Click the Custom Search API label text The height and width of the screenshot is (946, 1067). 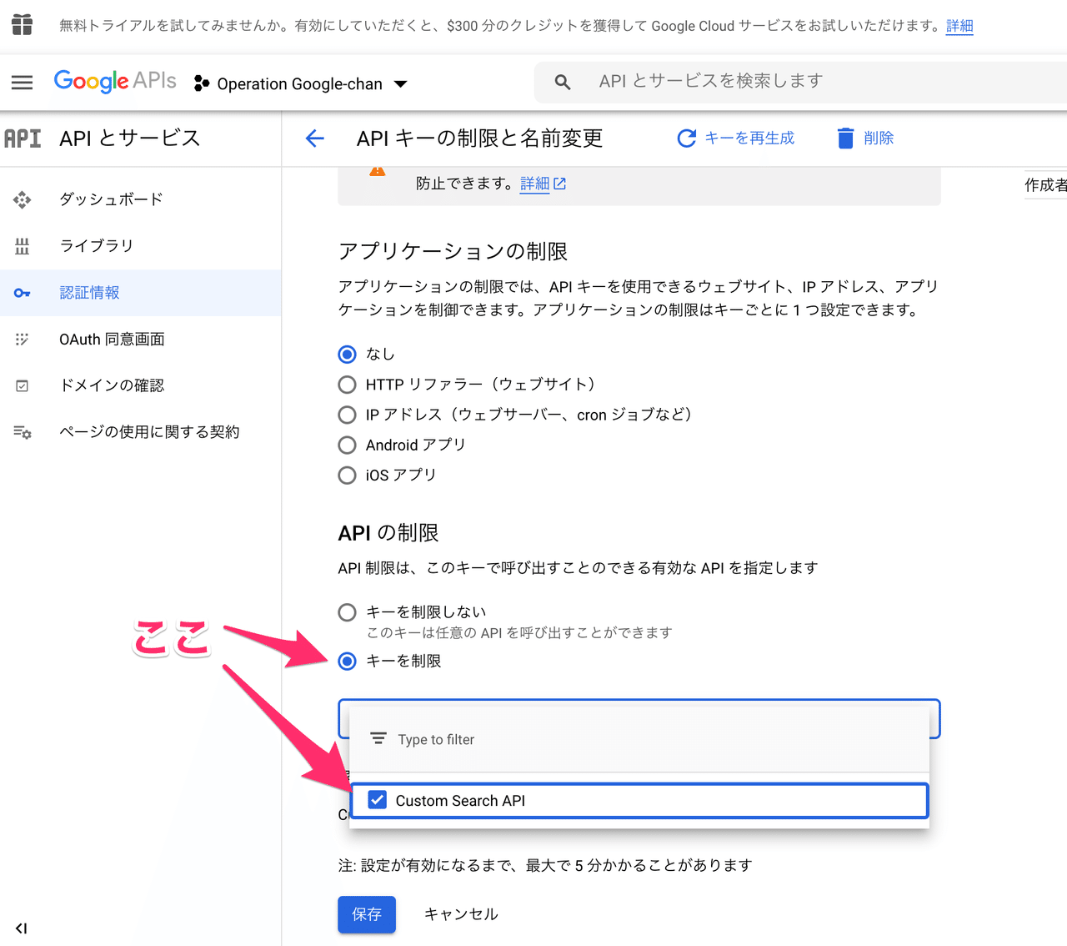460,801
